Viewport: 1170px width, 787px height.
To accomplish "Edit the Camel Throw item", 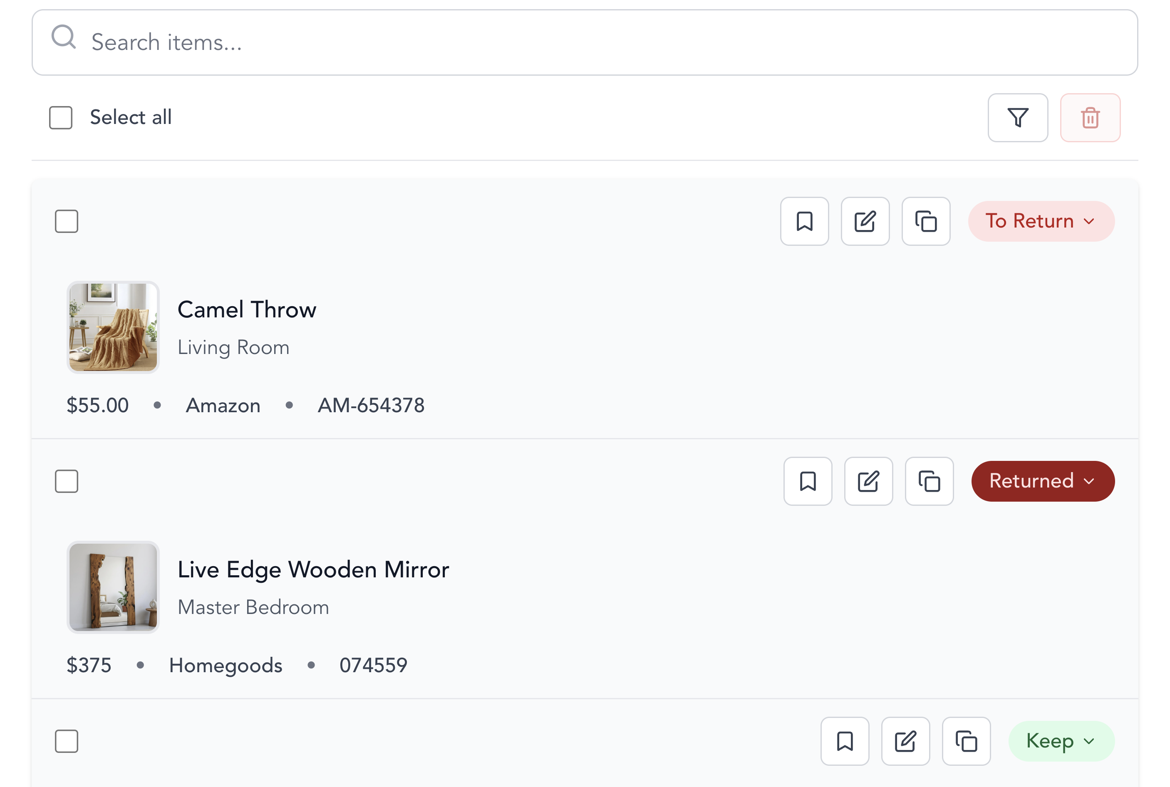I will point(865,221).
